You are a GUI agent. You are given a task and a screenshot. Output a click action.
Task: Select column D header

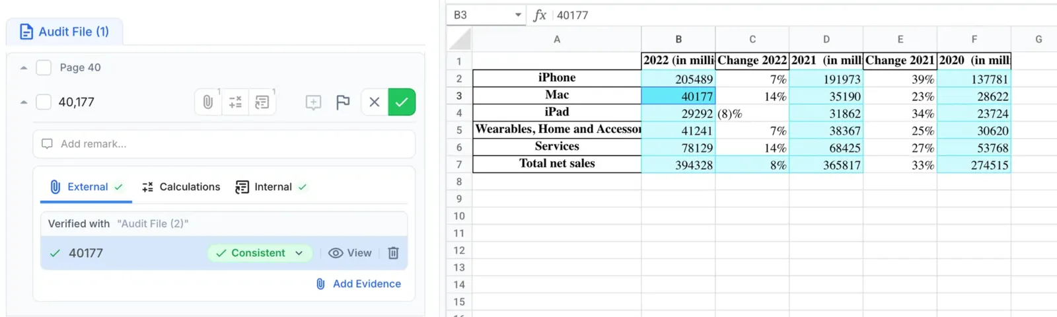click(x=826, y=39)
